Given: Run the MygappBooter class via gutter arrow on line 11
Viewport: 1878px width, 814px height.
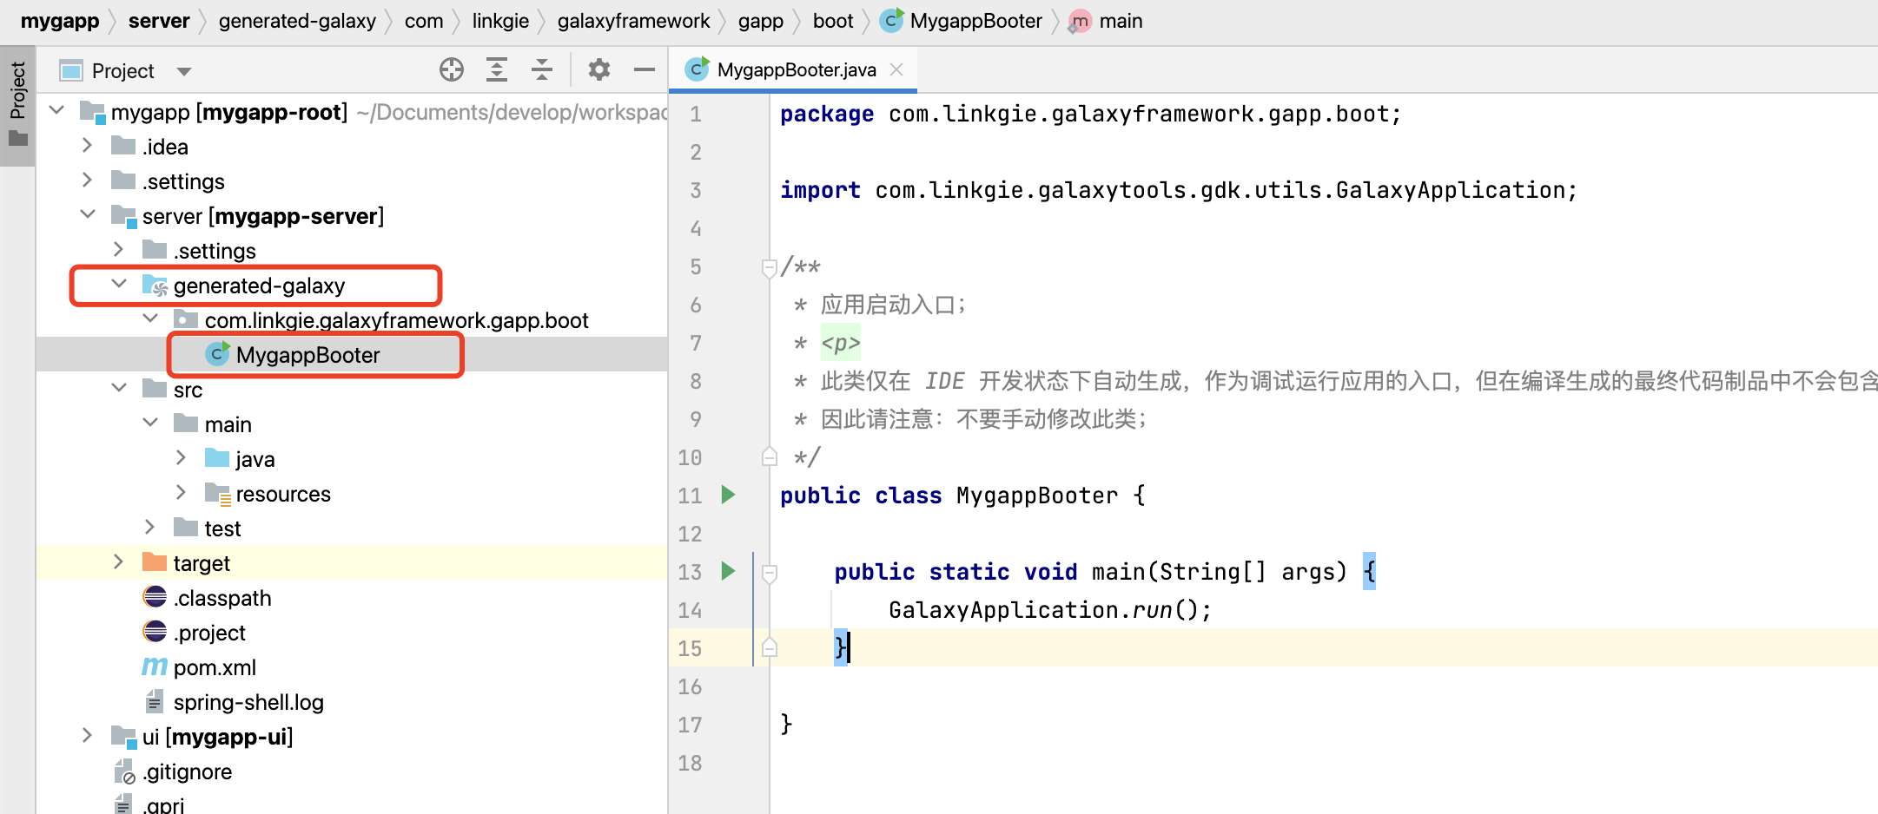Looking at the screenshot, I should tap(729, 495).
